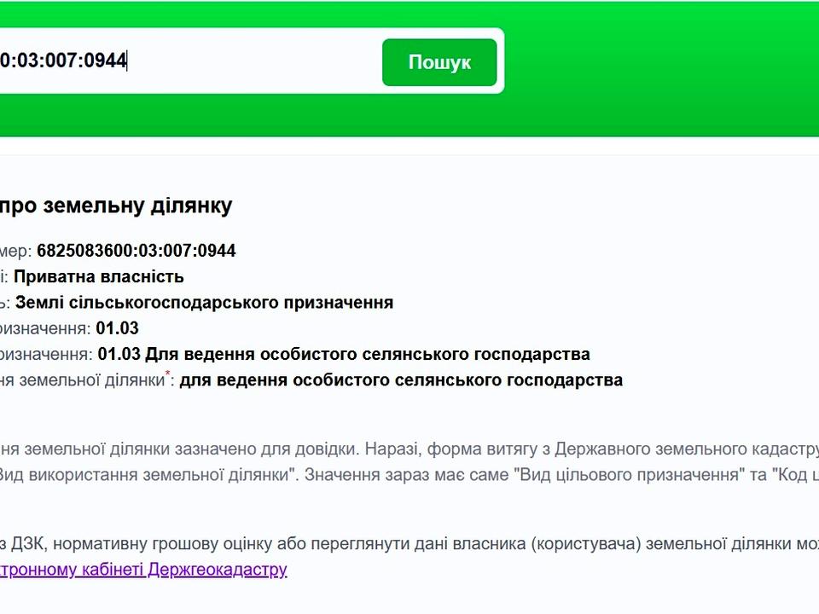Click the red asterisk footnote marker
Screen dimensions: 819x614
pyautogui.click(x=168, y=374)
